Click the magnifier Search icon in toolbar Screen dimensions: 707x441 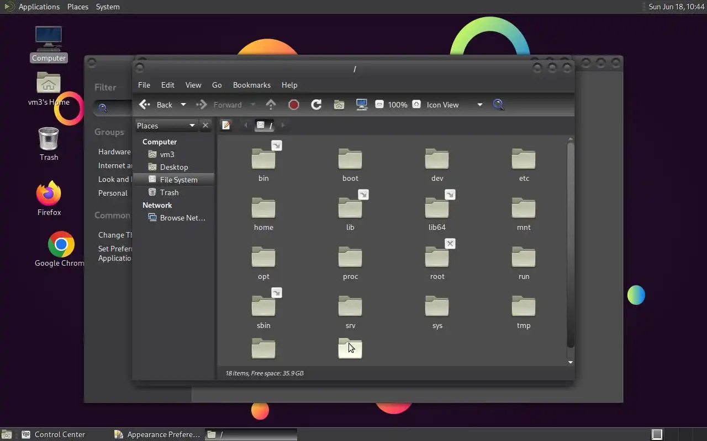point(498,105)
